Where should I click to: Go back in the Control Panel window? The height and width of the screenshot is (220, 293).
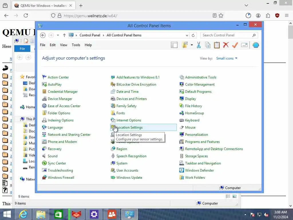pyautogui.click(x=43, y=35)
